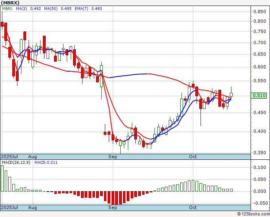Jump to Oct on the price timeline
Screen dimensions: 270x217
click(x=193, y=157)
